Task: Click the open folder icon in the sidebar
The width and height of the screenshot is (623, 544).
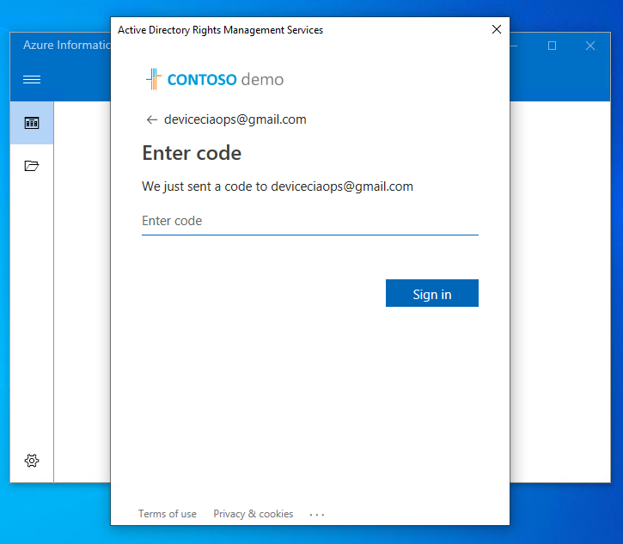Action: pos(32,166)
